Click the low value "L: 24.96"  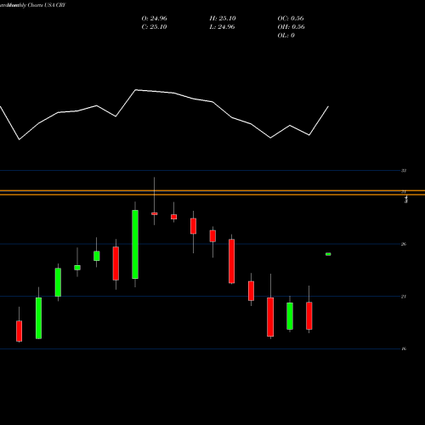pos(222,27)
